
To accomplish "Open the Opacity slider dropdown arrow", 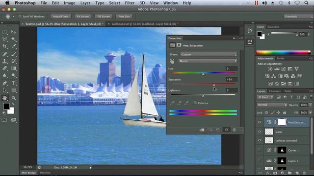I will click(x=311, y=105).
